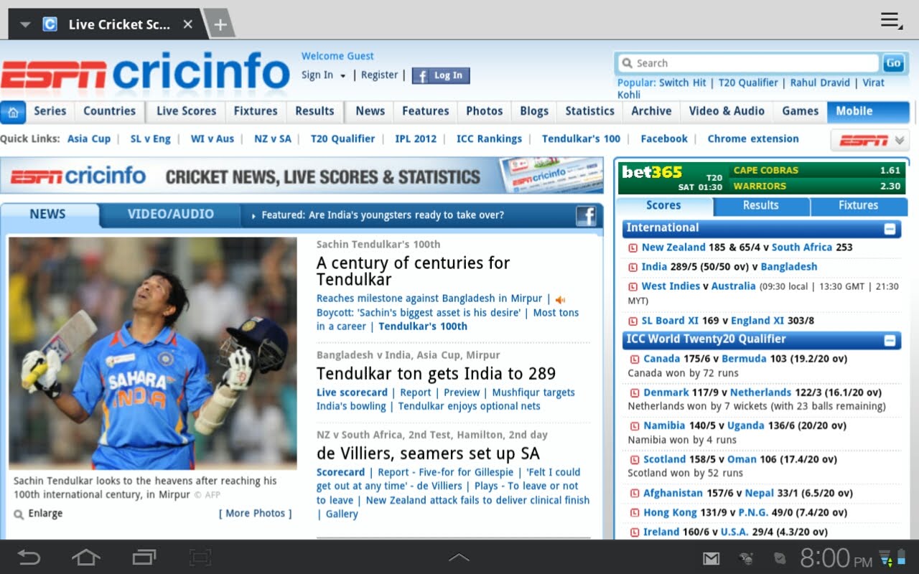Open the Photos menu
The image size is (919, 574).
coord(485,111)
